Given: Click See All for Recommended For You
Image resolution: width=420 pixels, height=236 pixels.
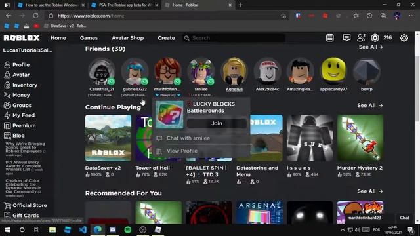Looking at the screenshot, I should pos(370,191).
